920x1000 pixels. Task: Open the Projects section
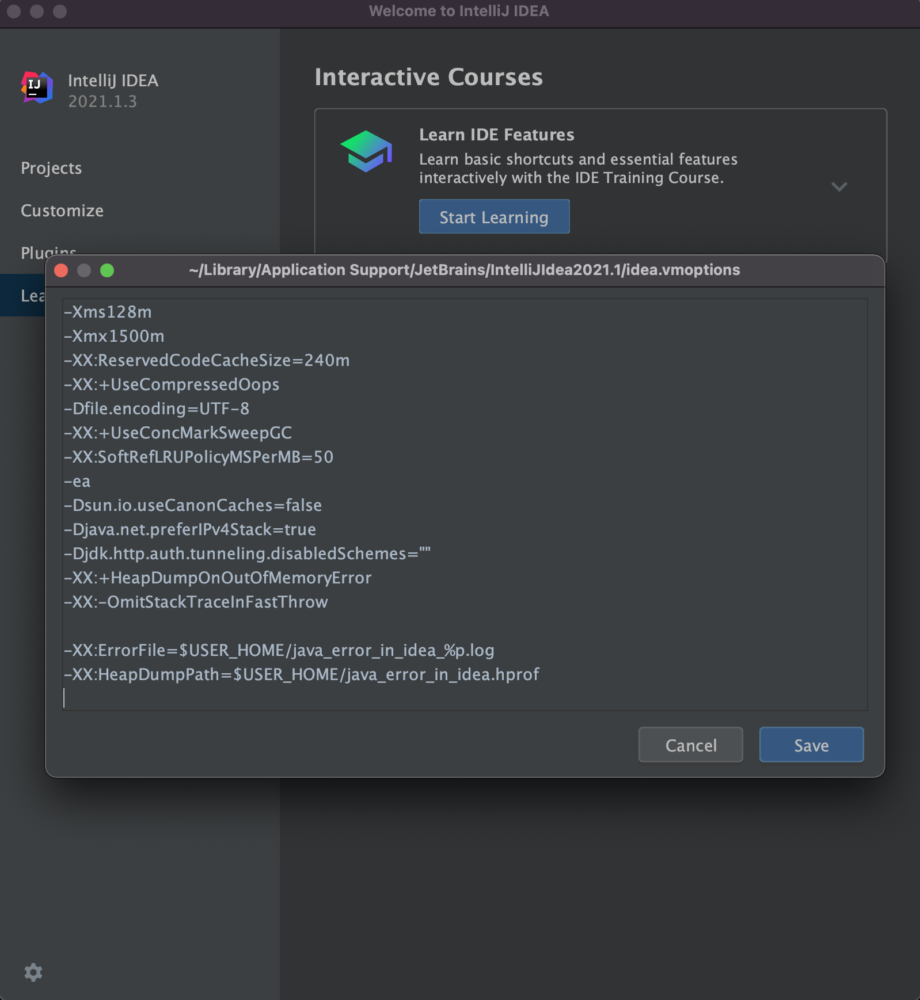pos(51,168)
